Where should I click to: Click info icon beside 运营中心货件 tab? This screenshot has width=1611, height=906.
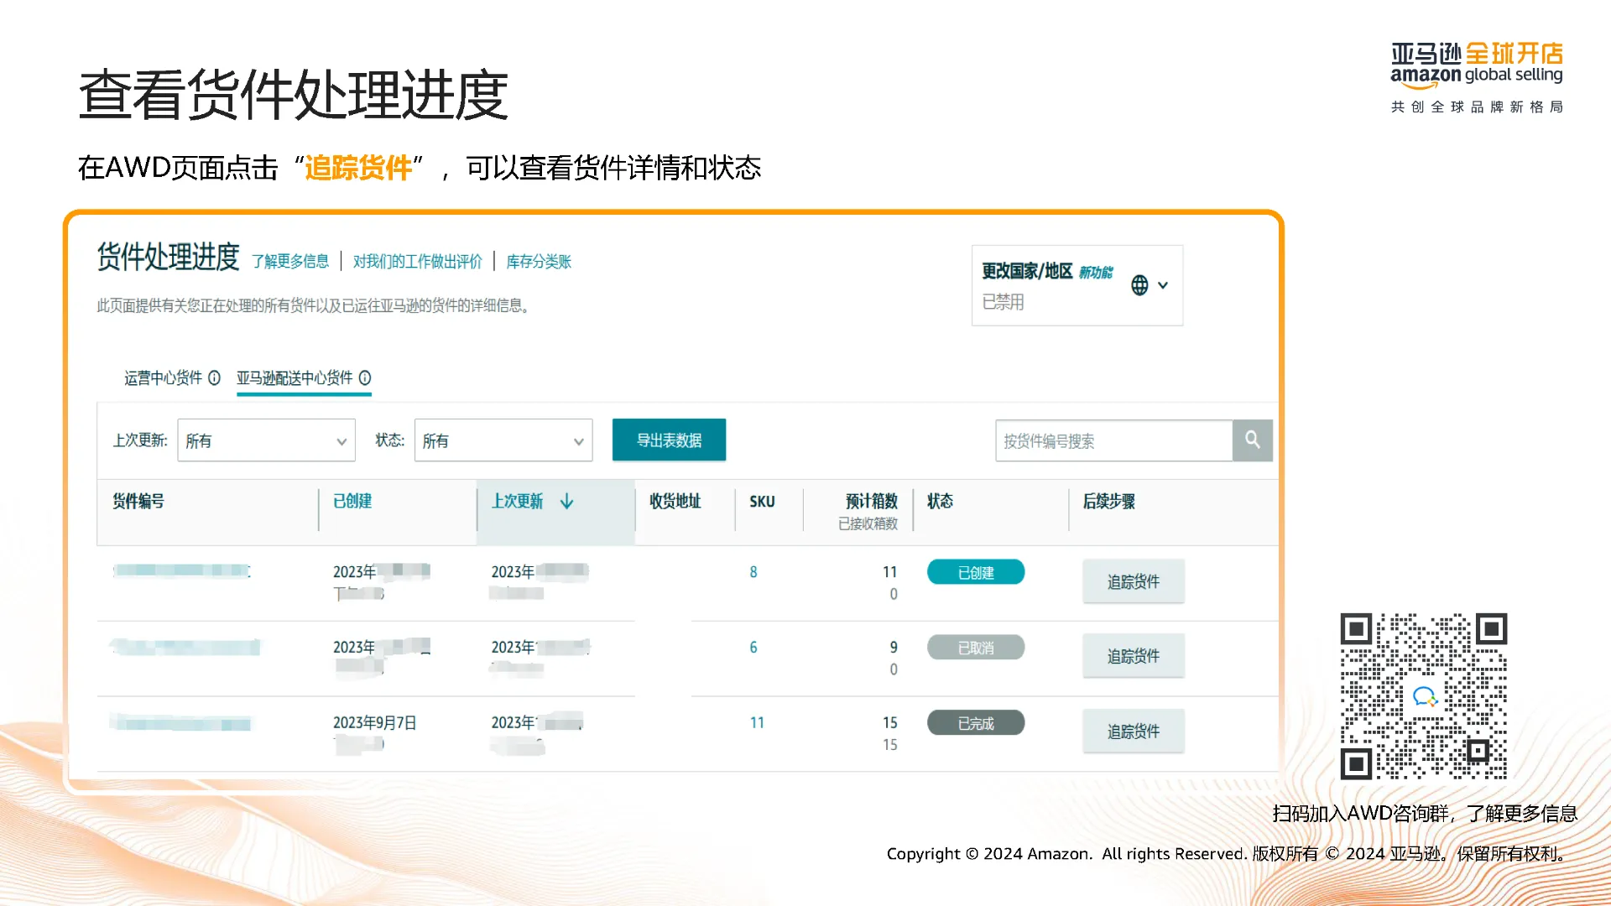click(215, 378)
